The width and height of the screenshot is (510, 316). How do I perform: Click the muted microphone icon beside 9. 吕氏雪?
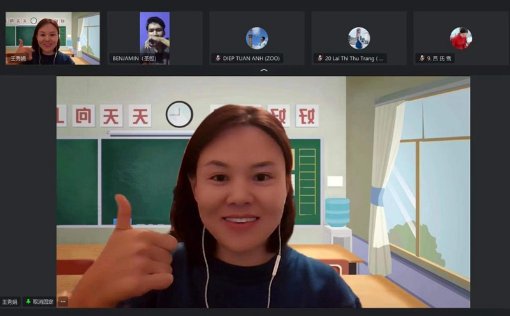pos(422,58)
